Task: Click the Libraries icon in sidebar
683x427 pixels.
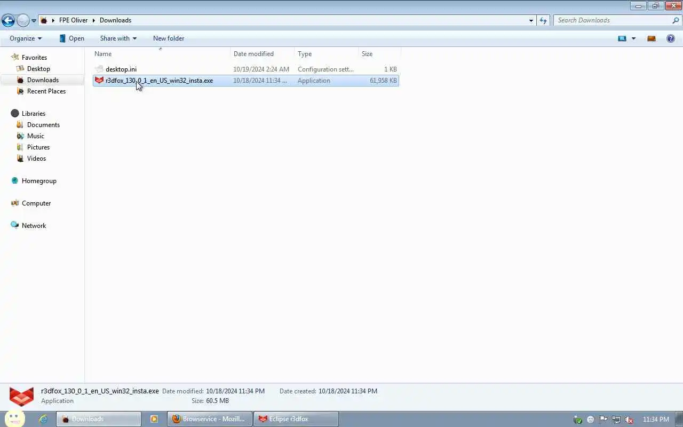Action: point(15,114)
